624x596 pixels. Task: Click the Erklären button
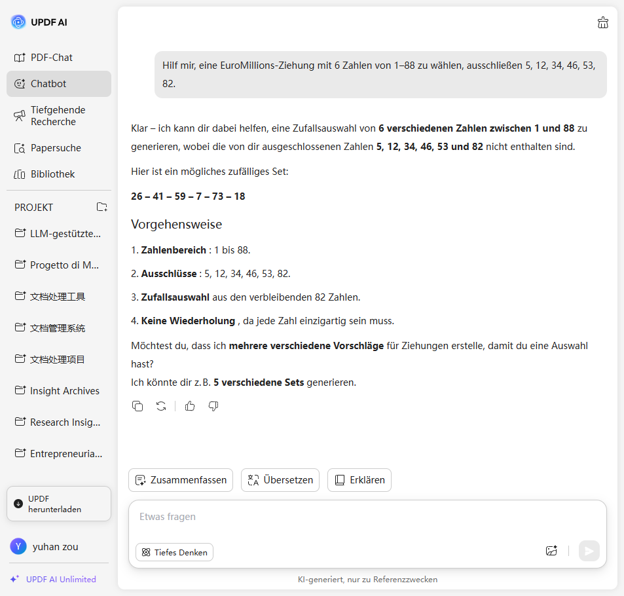pyautogui.click(x=359, y=480)
